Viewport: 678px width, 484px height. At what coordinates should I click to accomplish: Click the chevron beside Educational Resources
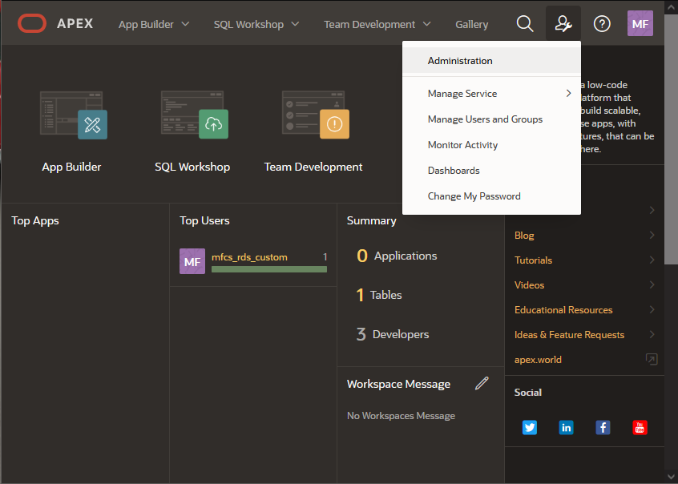coord(652,309)
